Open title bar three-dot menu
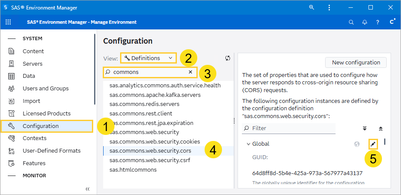The width and height of the screenshot is (401, 195). [x=329, y=7]
